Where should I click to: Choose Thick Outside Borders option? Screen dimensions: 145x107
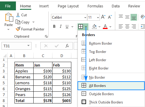click(x=111, y=102)
